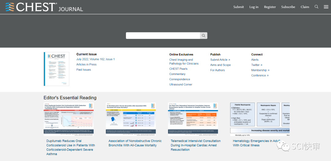Follow the Twitter external link
Viewport: 331px width, 161px height.
coord(257,65)
